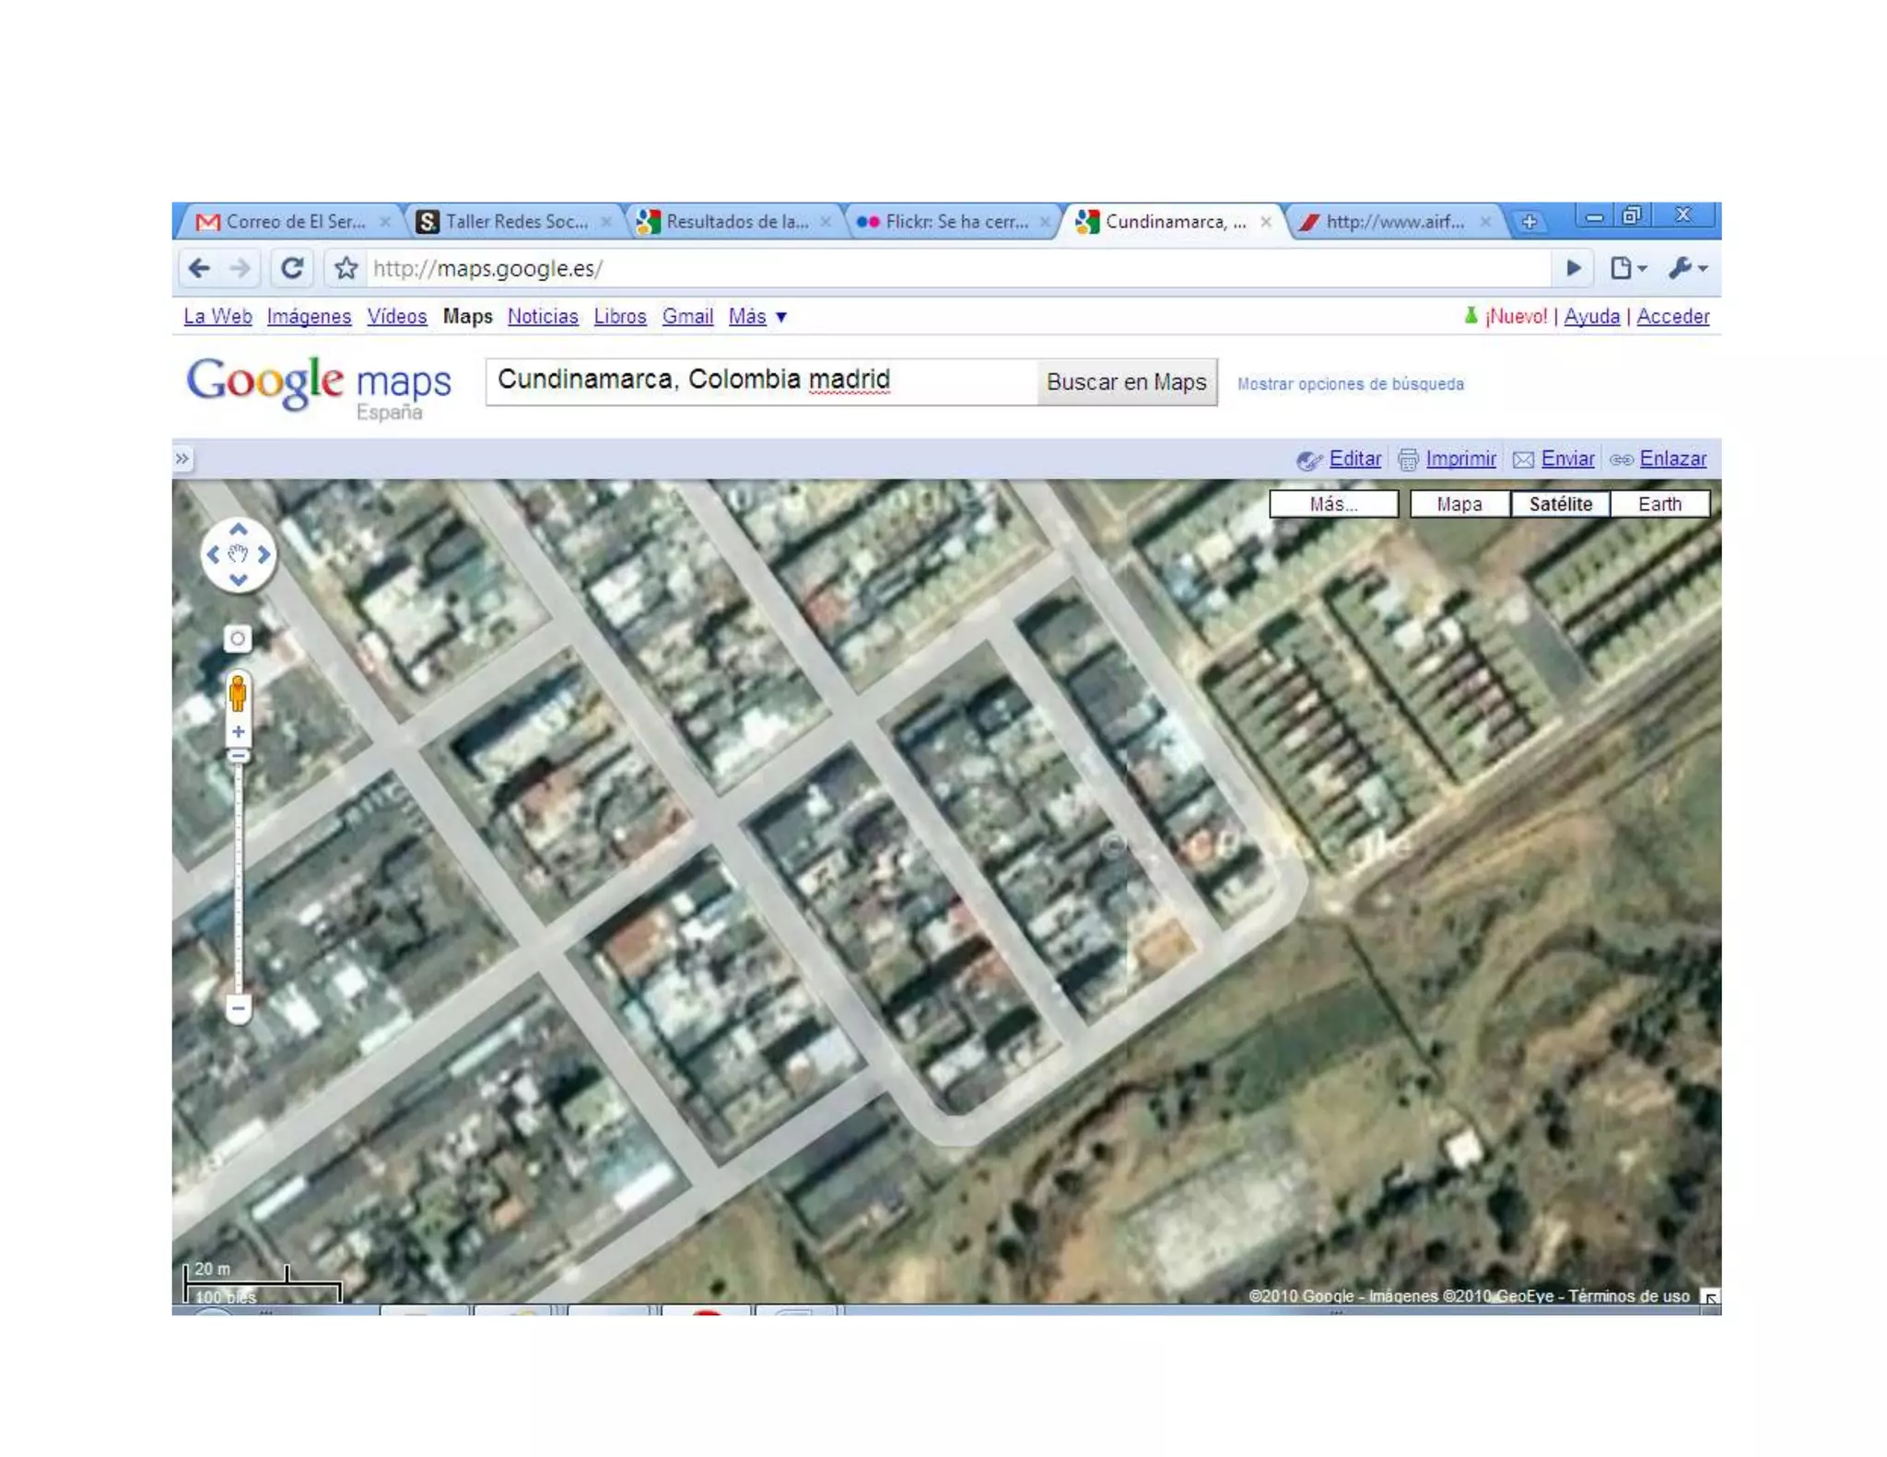Zoom out with the minus button

click(238, 1008)
